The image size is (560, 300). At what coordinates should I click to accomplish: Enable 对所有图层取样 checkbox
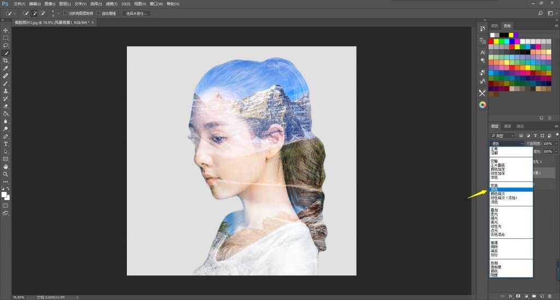[x=65, y=13]
